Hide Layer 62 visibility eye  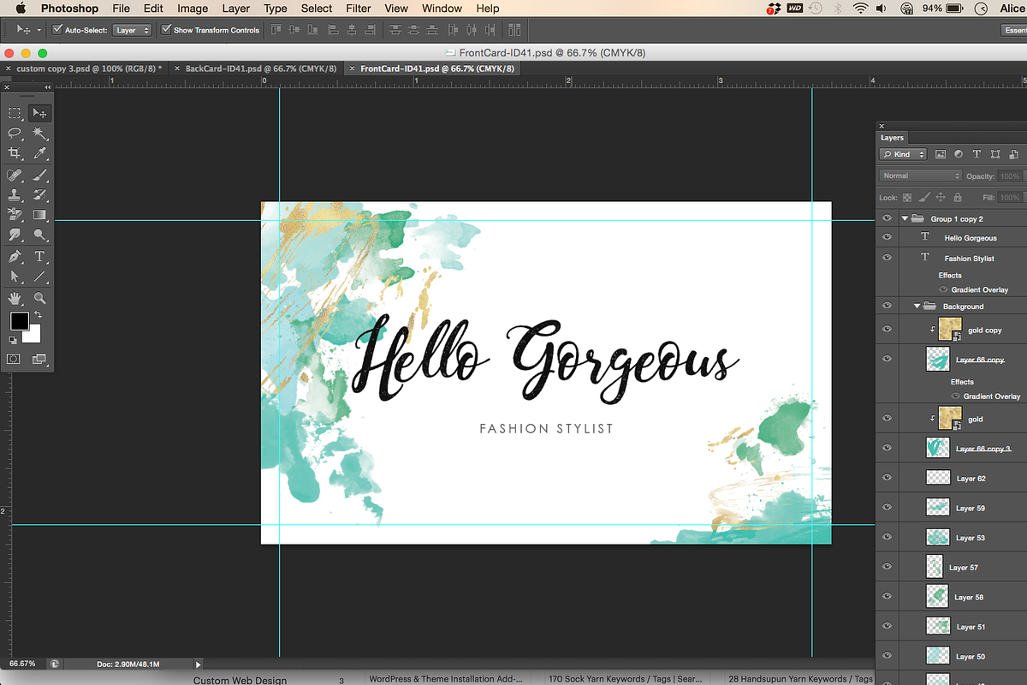click(887, 478)
